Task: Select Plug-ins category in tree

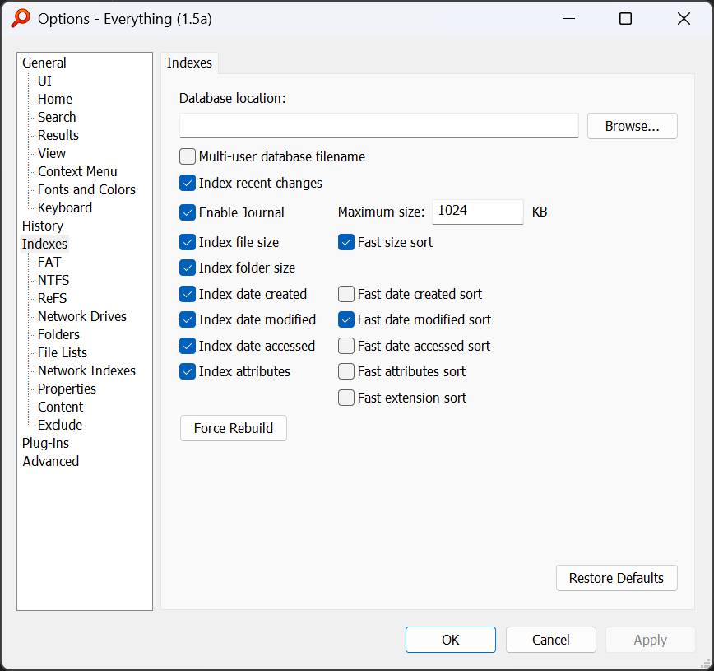Action: pos(45,443)
